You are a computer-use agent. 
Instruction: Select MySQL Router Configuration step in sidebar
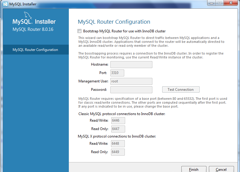pos(36,50)
